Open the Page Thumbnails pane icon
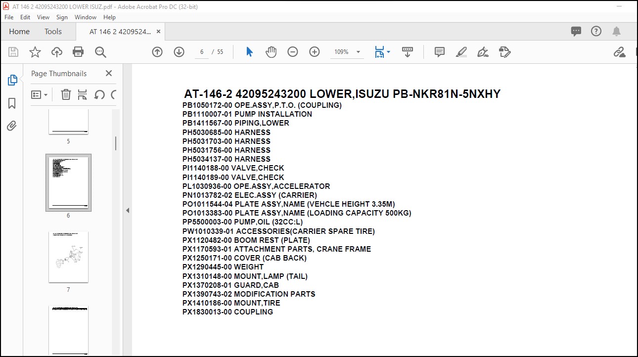The image size is (638, 357). 12,80
